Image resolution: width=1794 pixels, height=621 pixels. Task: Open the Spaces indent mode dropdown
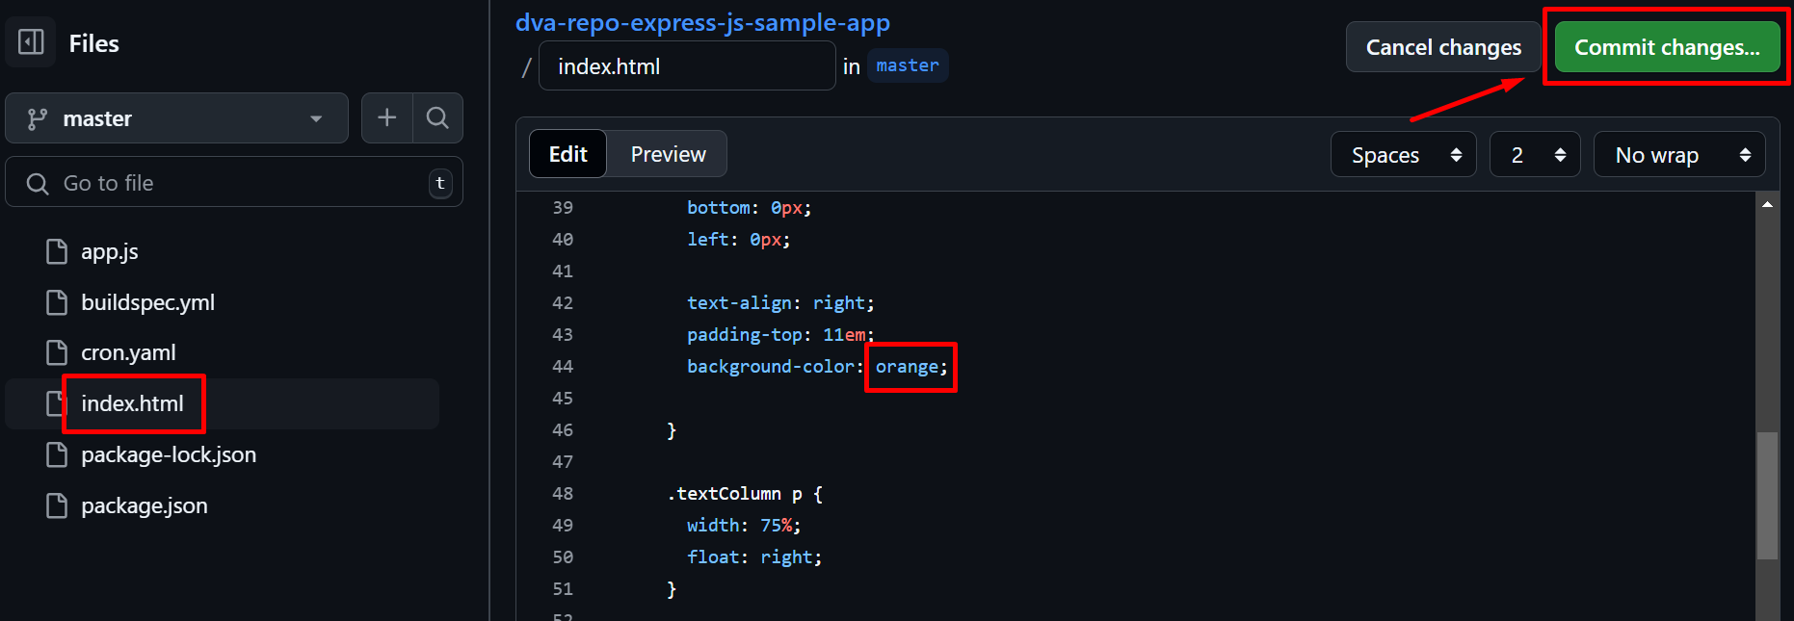1403,155
